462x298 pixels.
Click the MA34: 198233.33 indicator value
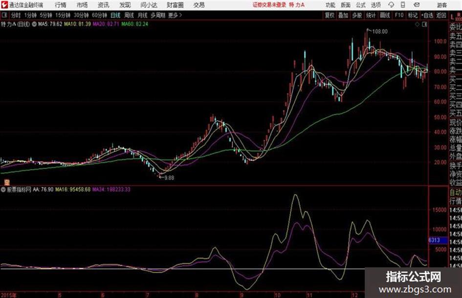(111, 189)
